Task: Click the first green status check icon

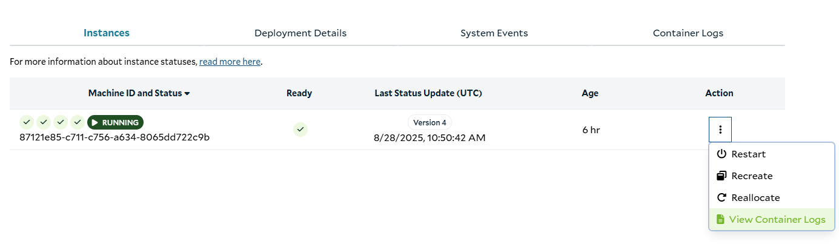Action: [x=27, y=122]
